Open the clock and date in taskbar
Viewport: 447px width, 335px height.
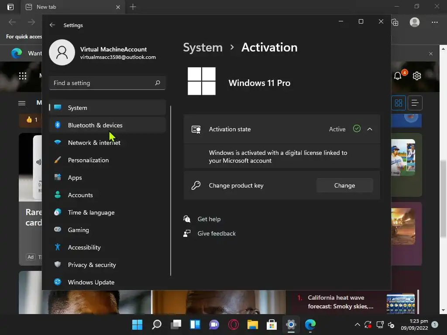(415, 325)
